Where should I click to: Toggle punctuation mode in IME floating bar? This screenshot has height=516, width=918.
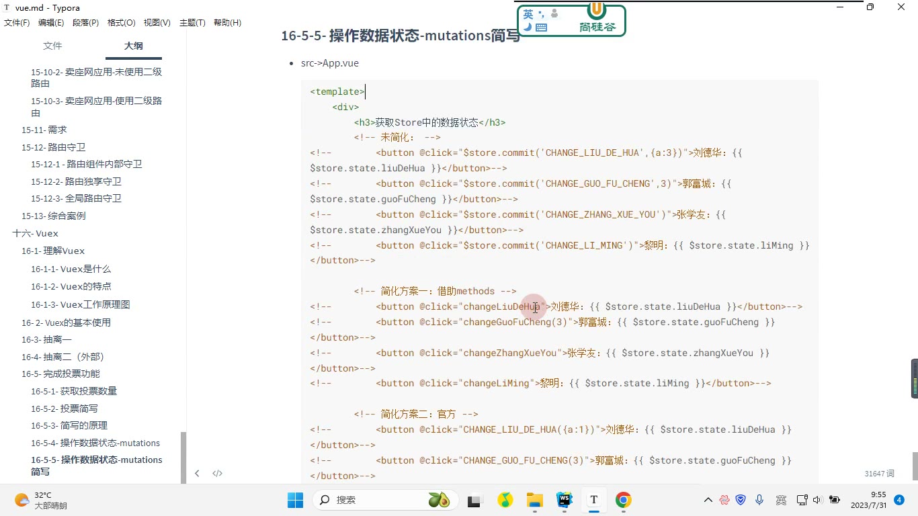(x=541, y=13)
